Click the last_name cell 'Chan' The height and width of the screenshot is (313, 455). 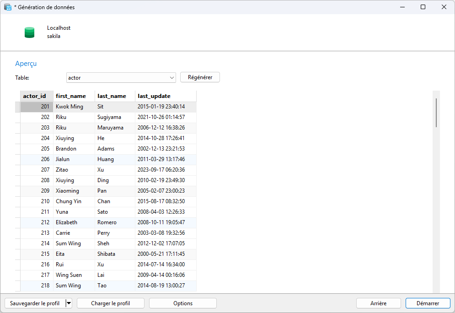click(115, 201)
